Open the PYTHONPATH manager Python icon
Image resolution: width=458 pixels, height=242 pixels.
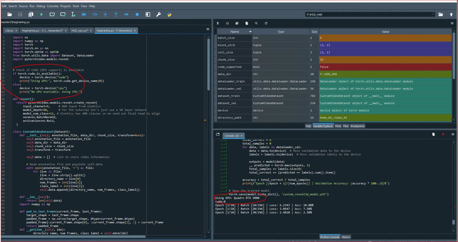coord(169,15)
